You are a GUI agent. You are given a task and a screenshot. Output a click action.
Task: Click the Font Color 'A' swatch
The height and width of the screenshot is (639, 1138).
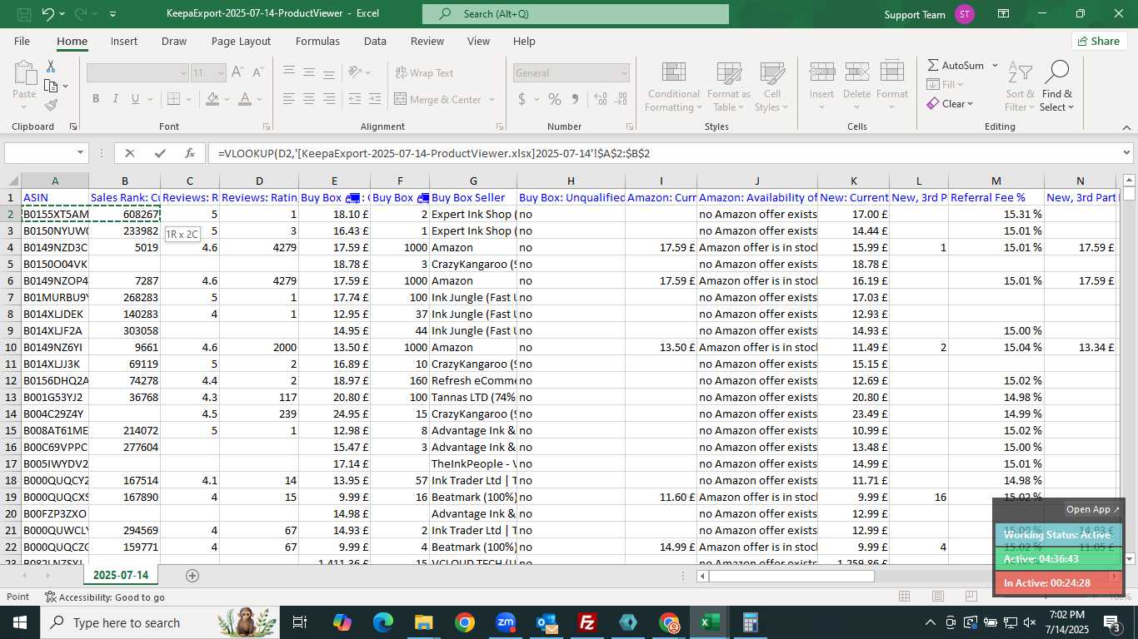244,99
